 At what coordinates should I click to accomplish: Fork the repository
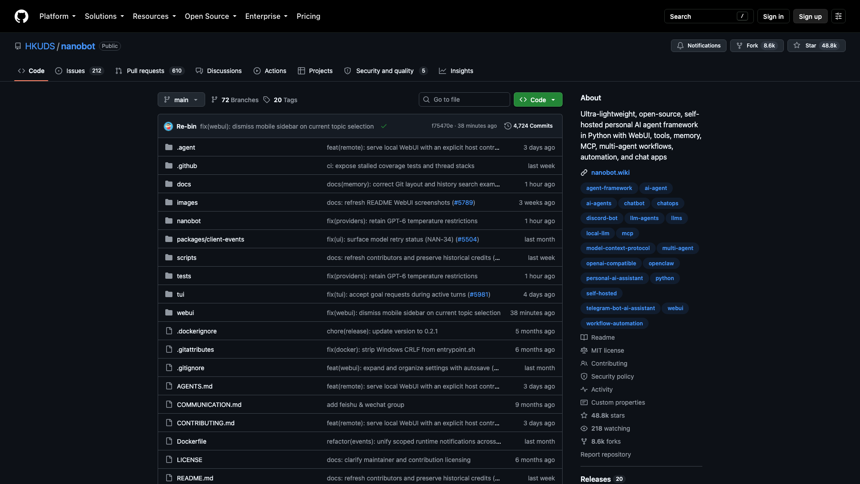pyautogui.click(x=757, y=46)
